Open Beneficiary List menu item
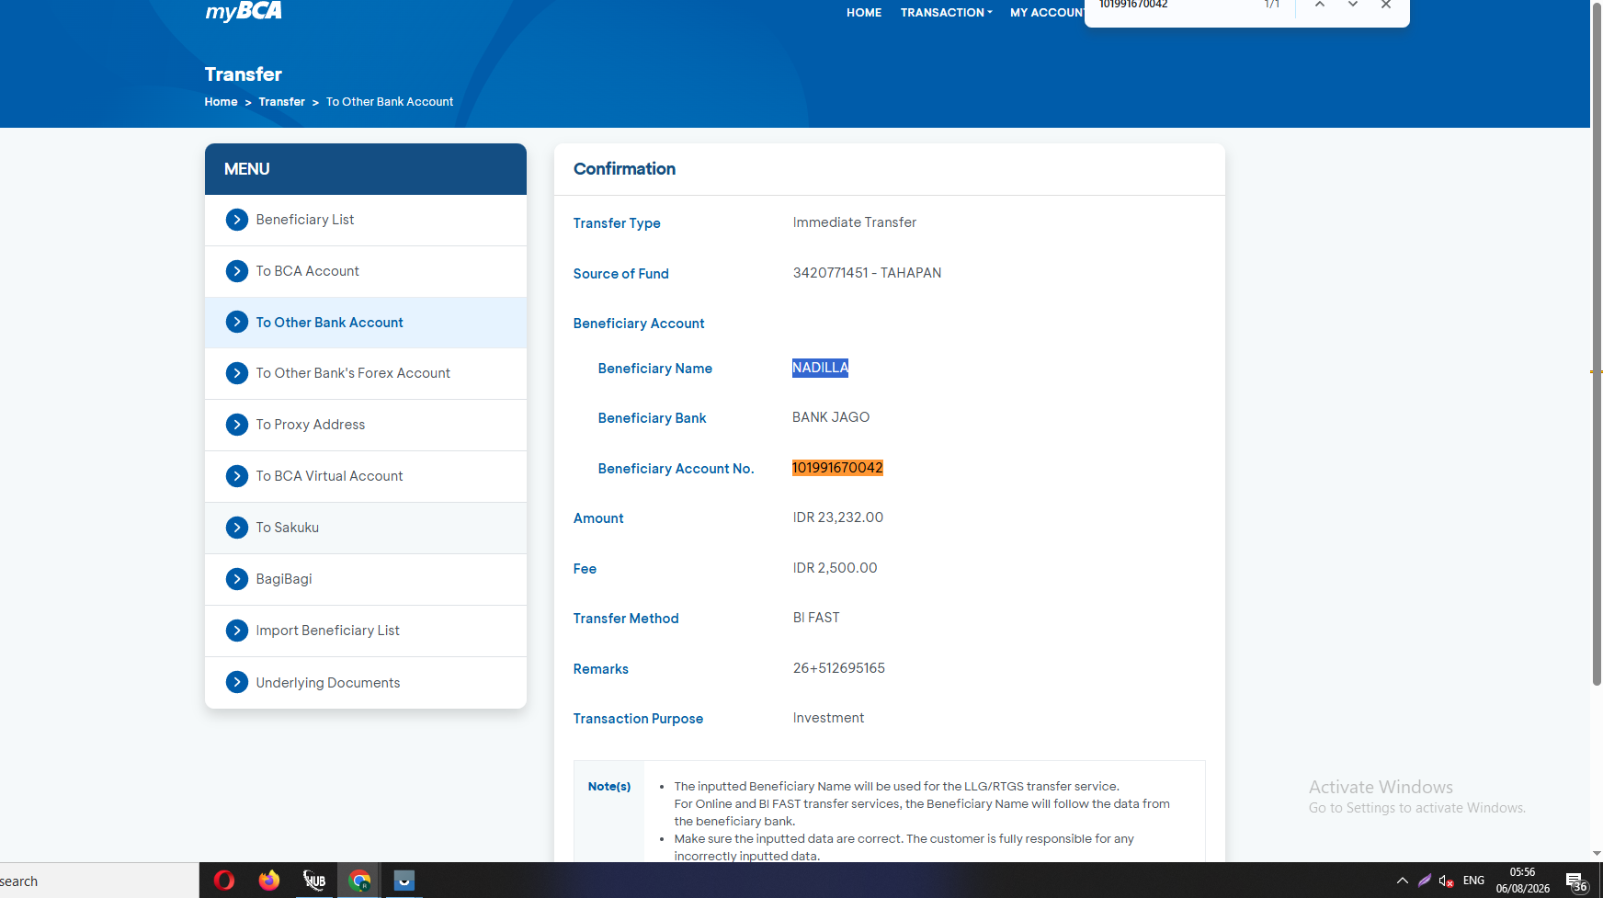 click(x=366, y=220)
